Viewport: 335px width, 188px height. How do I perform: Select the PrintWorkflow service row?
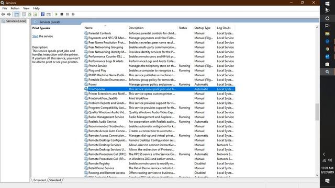click(x=159, y=99)
